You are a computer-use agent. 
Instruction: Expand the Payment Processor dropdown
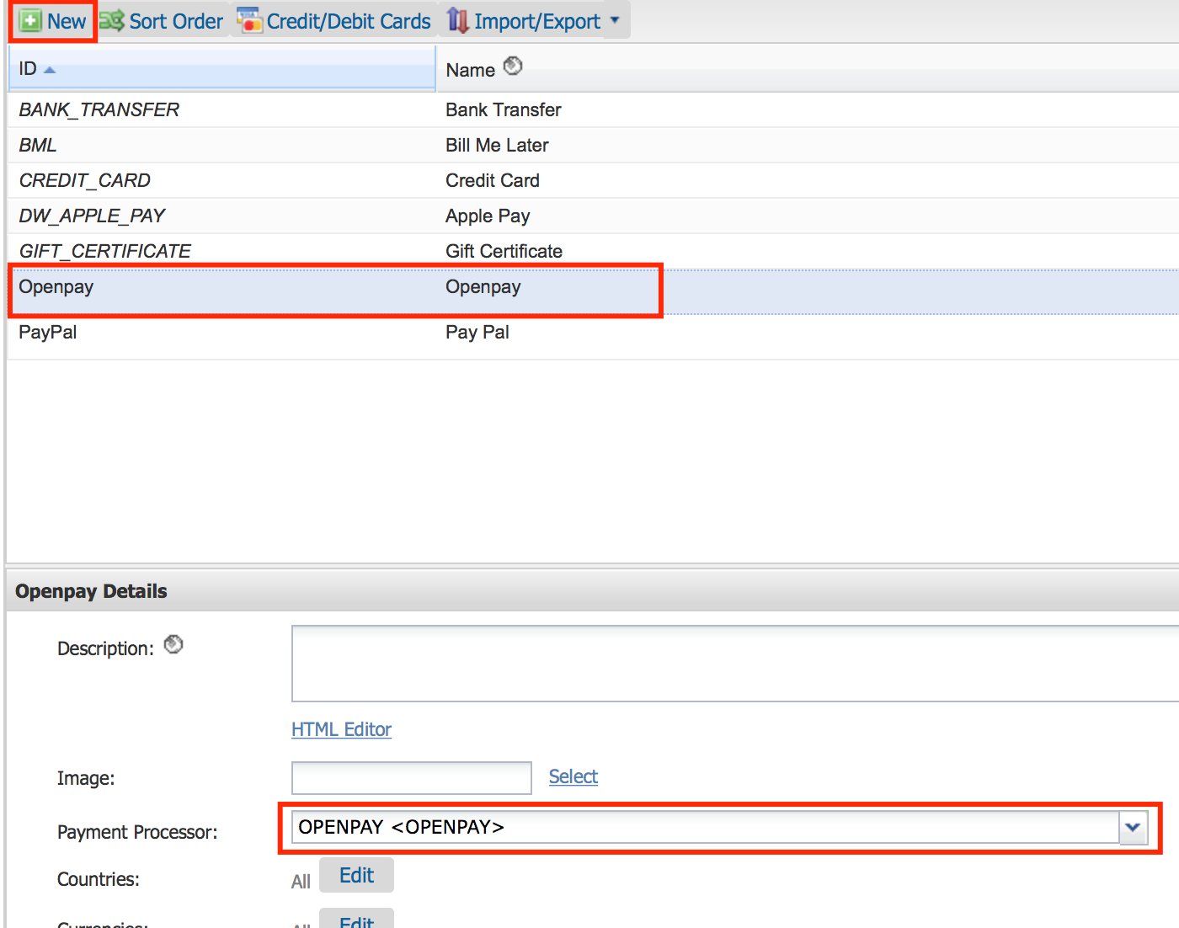pyautogui.click(x=1133, y=828)
